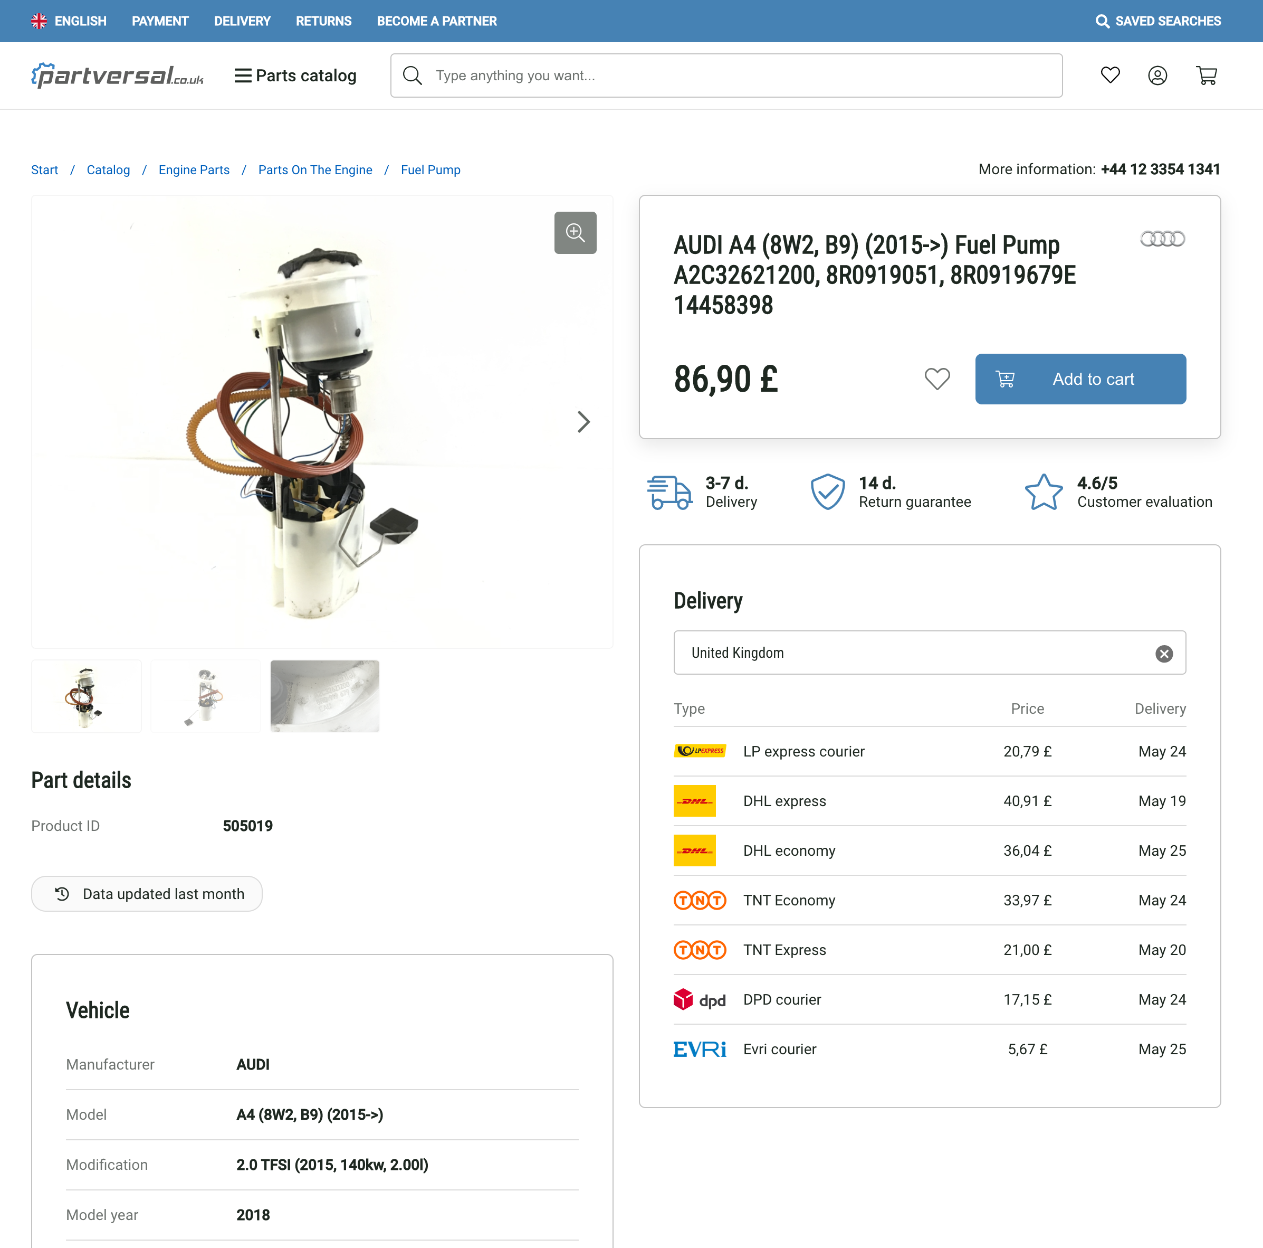Open the English language selector
This screenshot has height=1248, width=1263.
(69, 21)
